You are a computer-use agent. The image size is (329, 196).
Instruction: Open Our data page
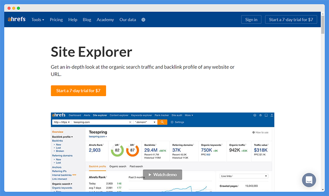click(127, 20)
